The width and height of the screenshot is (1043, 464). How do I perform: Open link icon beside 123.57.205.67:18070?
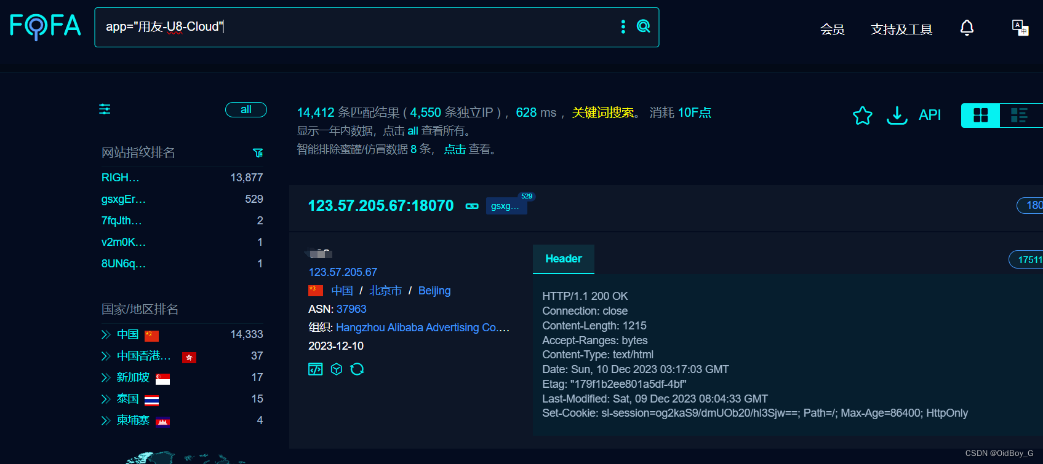coord(472,206)
